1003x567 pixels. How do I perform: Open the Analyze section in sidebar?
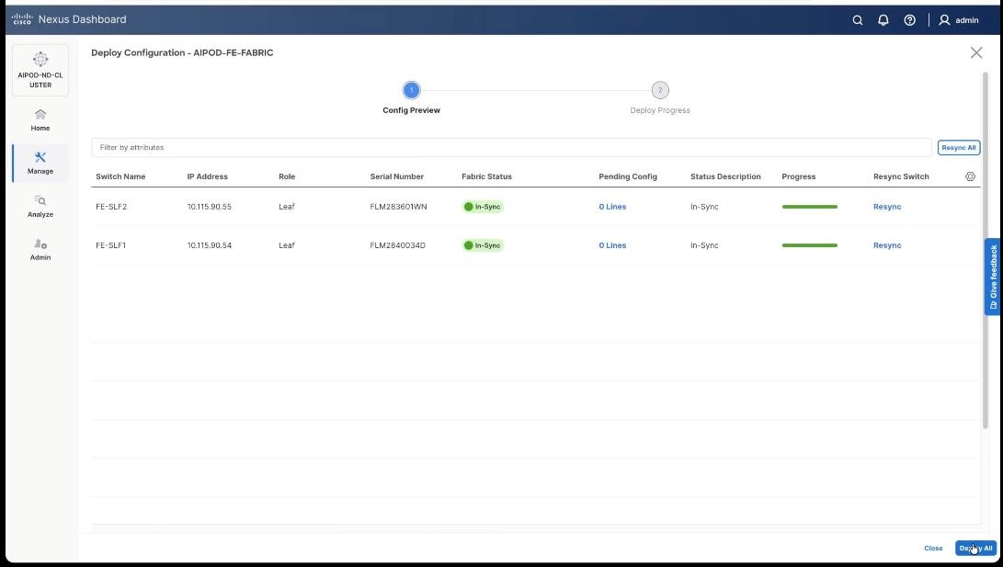pyautogui.click(x=40, y=206)
